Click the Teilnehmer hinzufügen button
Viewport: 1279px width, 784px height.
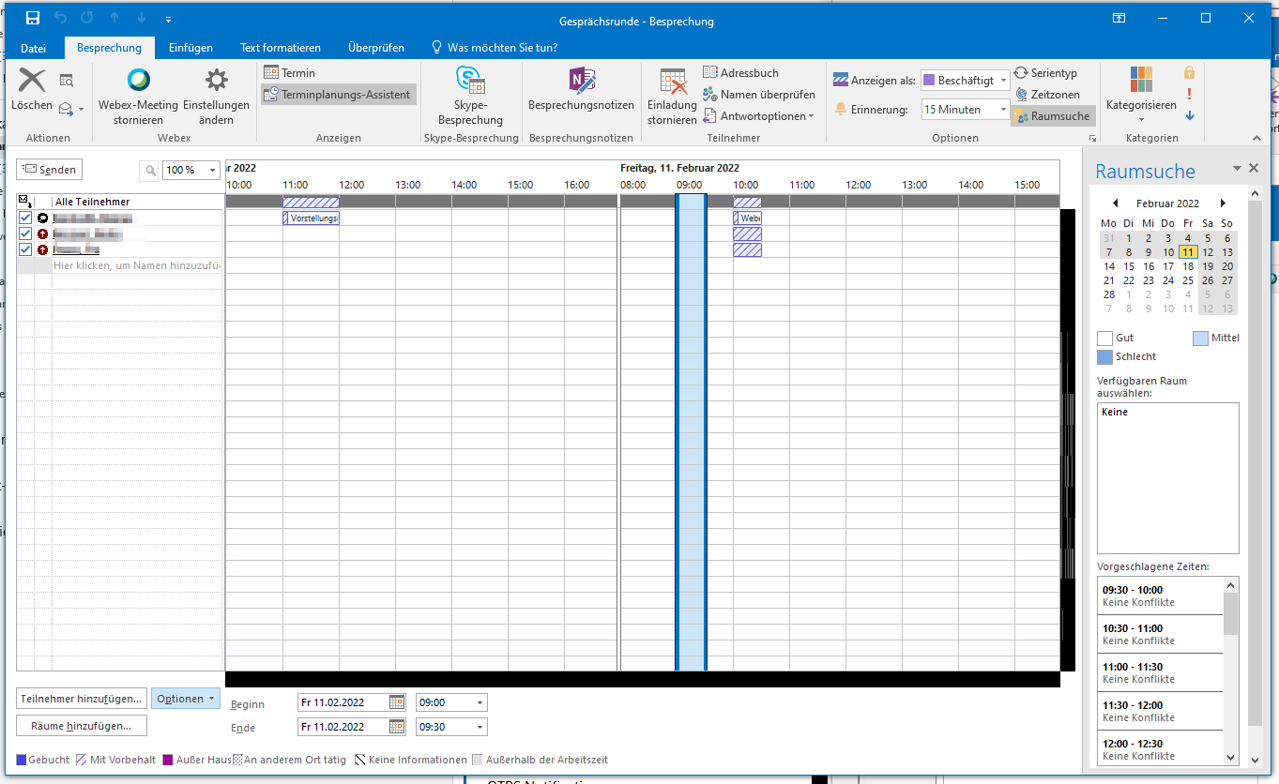click(x=82, y=699)
